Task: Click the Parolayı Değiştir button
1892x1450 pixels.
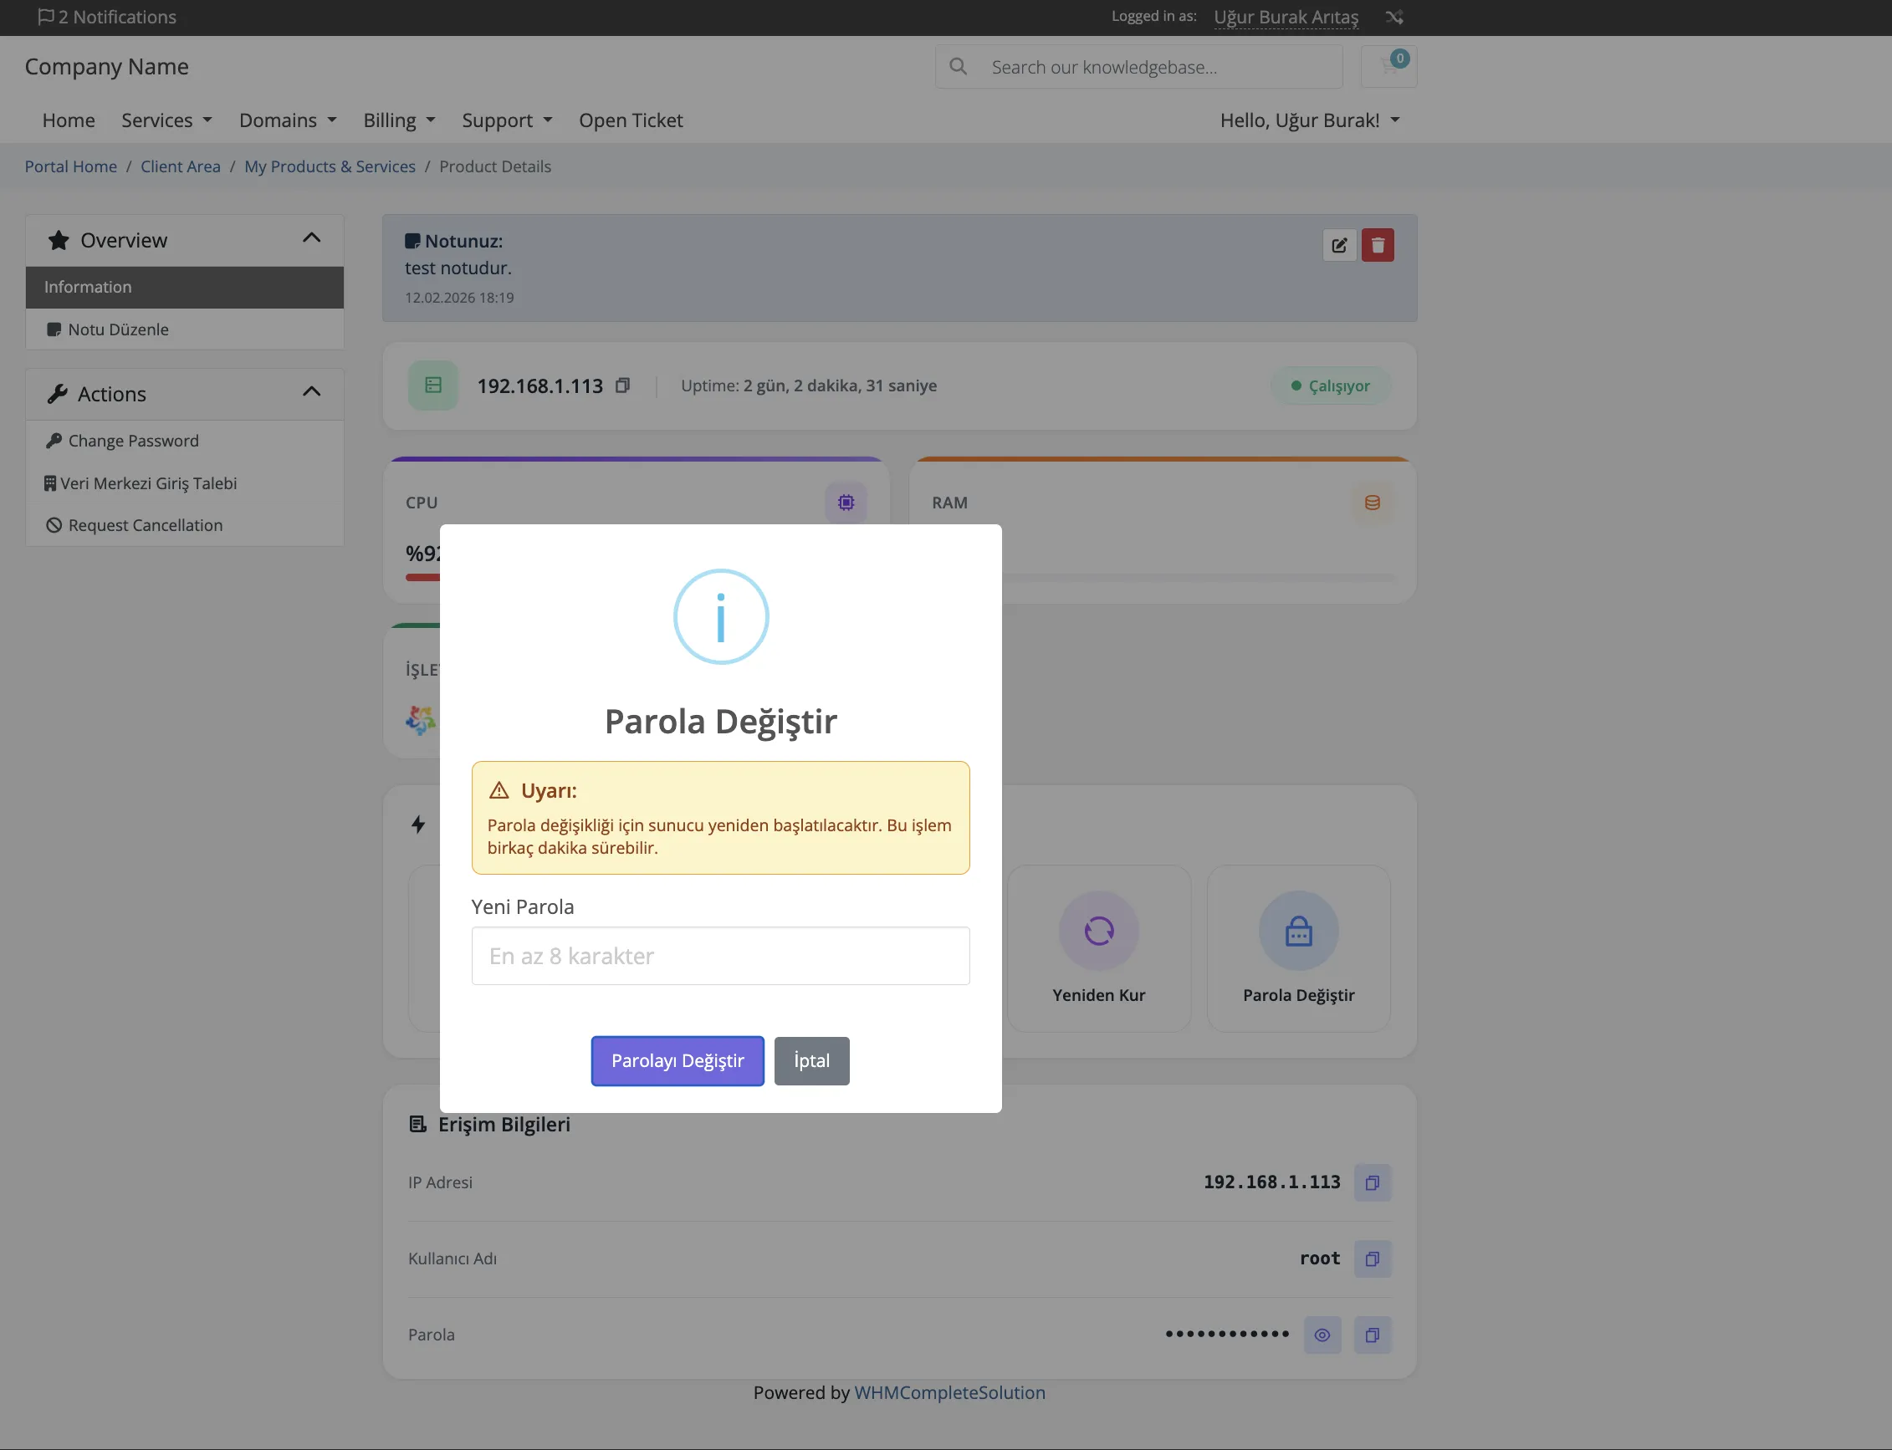Action: coord(678,1061)
